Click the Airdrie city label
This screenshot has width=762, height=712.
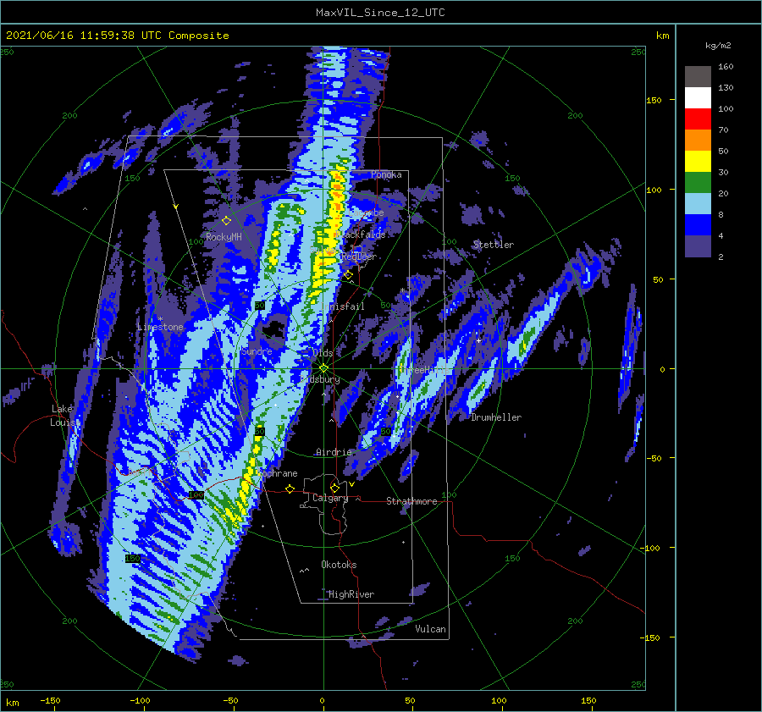(x=334, y=452)
